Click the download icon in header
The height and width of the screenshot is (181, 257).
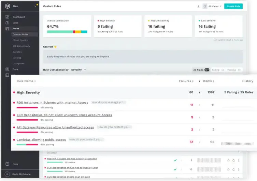(198, 6)
